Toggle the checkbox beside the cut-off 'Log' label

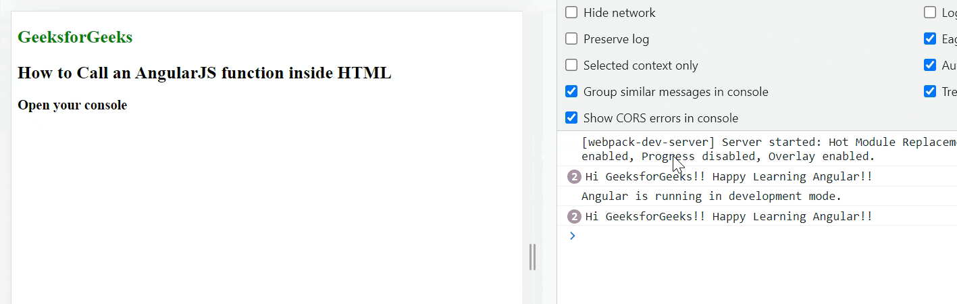[x=930, y=12]
